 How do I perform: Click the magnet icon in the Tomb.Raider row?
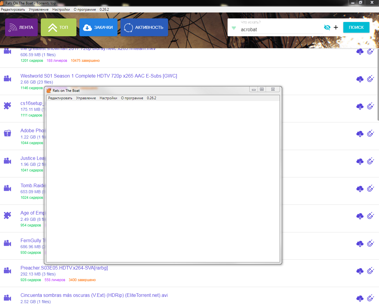(370, 188)
